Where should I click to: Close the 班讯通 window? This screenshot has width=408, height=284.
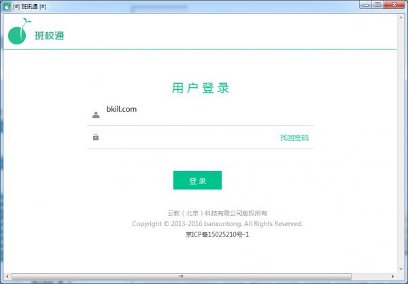coord(394,5)
